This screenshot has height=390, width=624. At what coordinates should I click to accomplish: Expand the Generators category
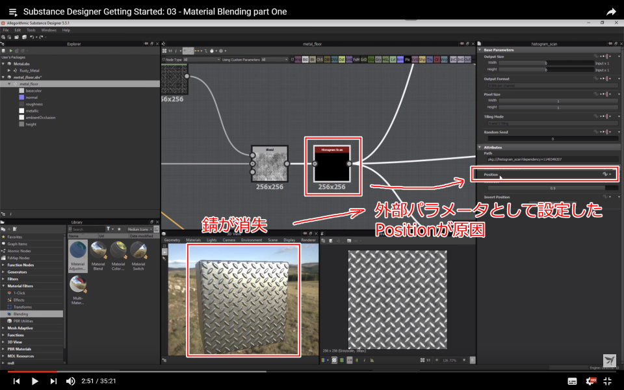[4, 272]
